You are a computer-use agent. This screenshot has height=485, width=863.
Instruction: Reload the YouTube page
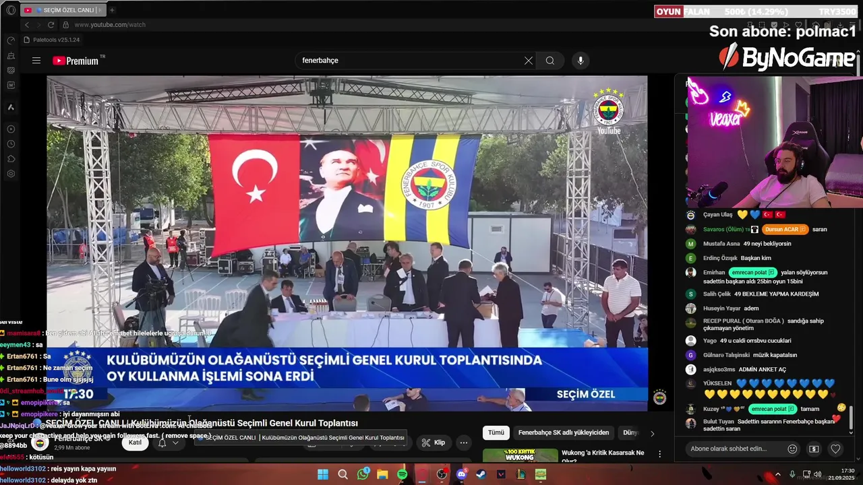[51, 25]
